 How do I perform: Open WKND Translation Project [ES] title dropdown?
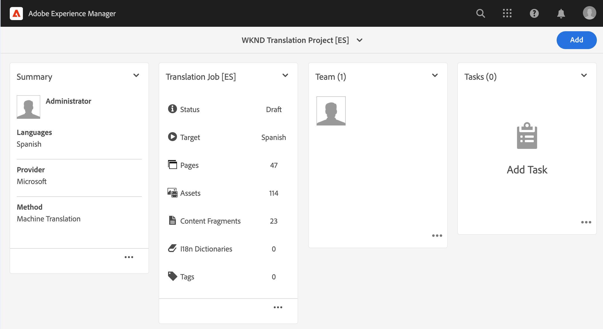[x=360, y=40]
